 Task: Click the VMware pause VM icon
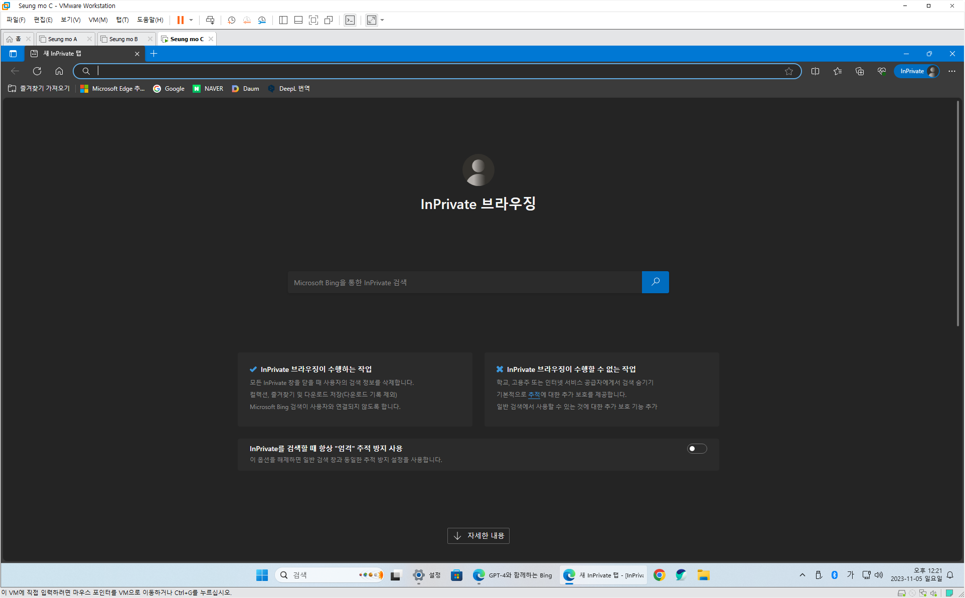[180, 20]
